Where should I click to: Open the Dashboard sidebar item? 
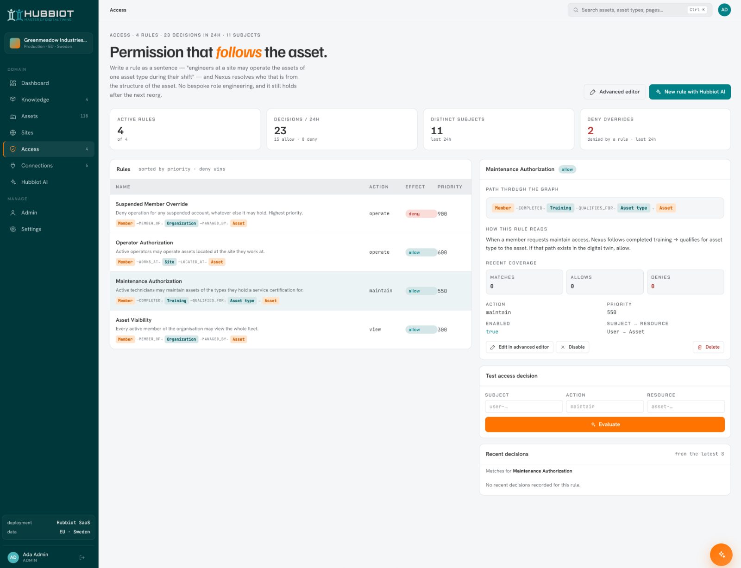[49, 83]
